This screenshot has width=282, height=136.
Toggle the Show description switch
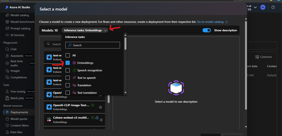(x=206, y=30)
